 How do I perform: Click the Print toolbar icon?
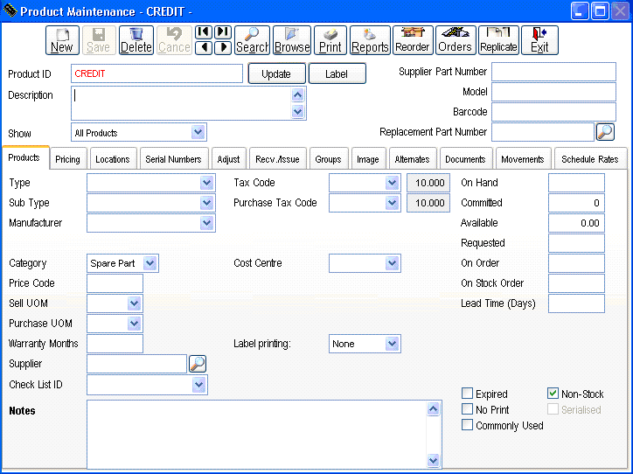point(330,40)
